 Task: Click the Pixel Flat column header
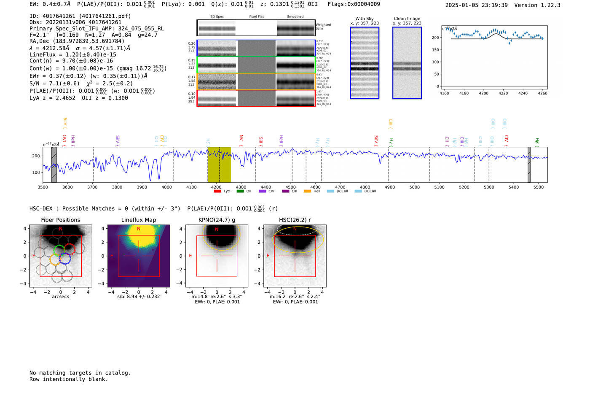256,17
